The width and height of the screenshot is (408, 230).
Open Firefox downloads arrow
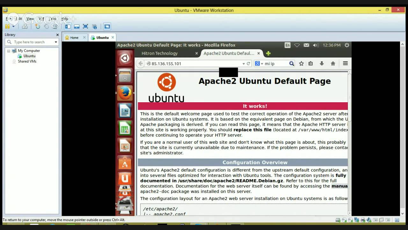(322, 64)
